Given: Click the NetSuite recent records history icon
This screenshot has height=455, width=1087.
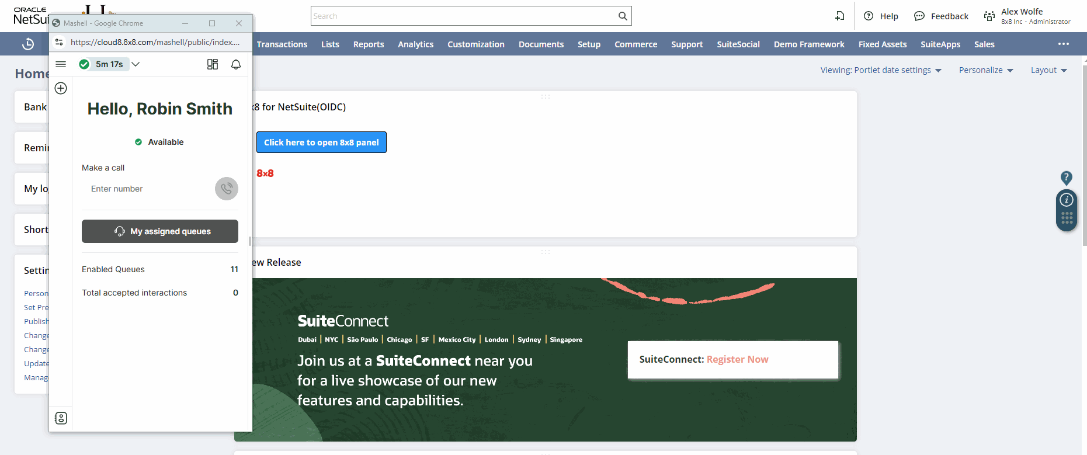Looking at the screenshot, I should (28, 44).
